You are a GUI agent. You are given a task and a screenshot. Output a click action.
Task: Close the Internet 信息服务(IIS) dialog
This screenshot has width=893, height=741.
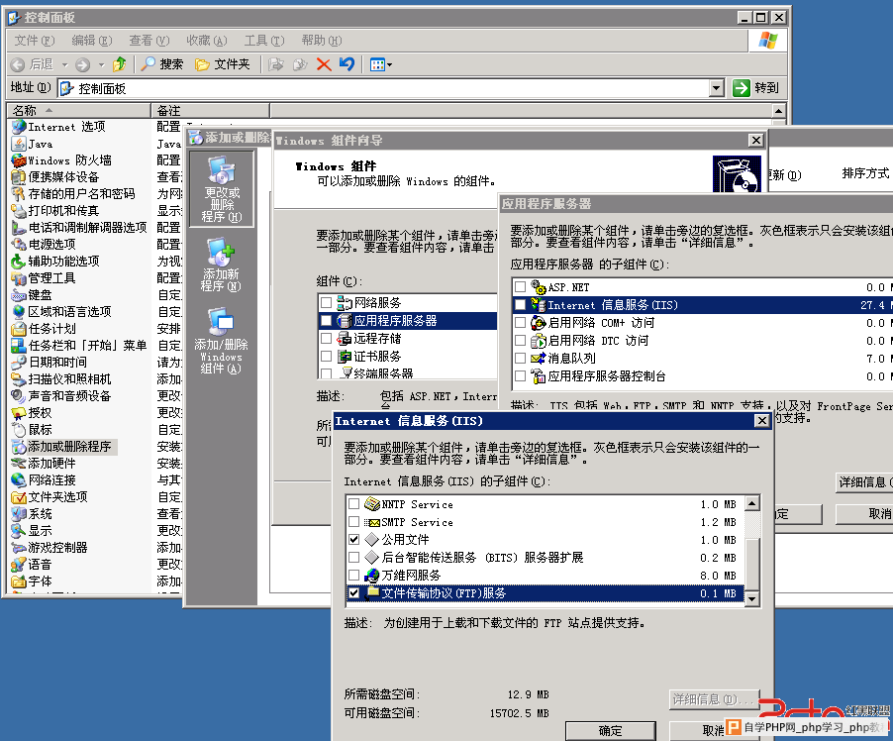coord(762,421)
